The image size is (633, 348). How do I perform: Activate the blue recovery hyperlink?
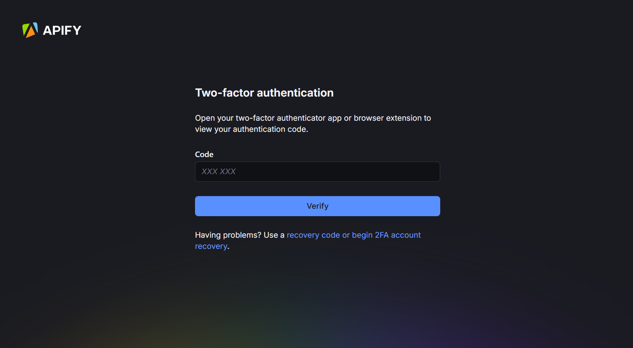(x=353, y=235)
